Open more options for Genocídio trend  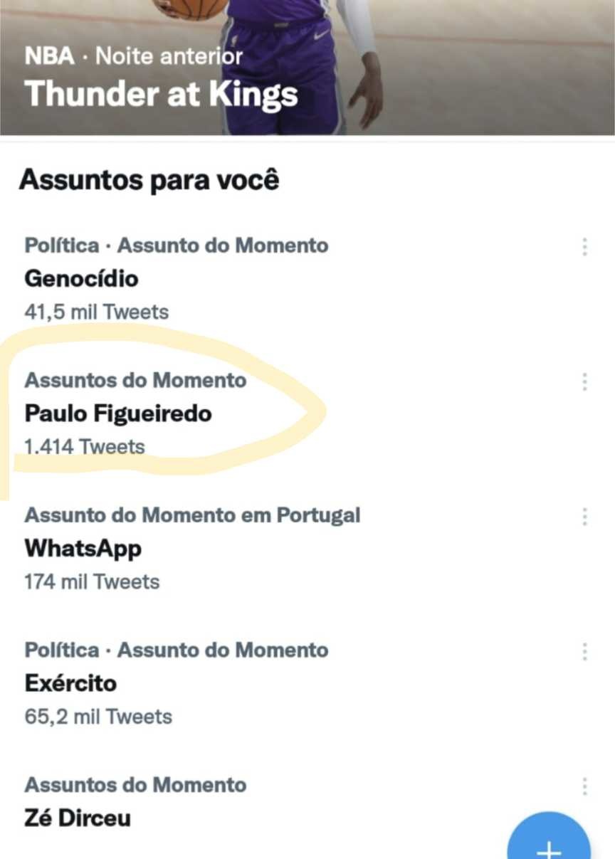584,247
